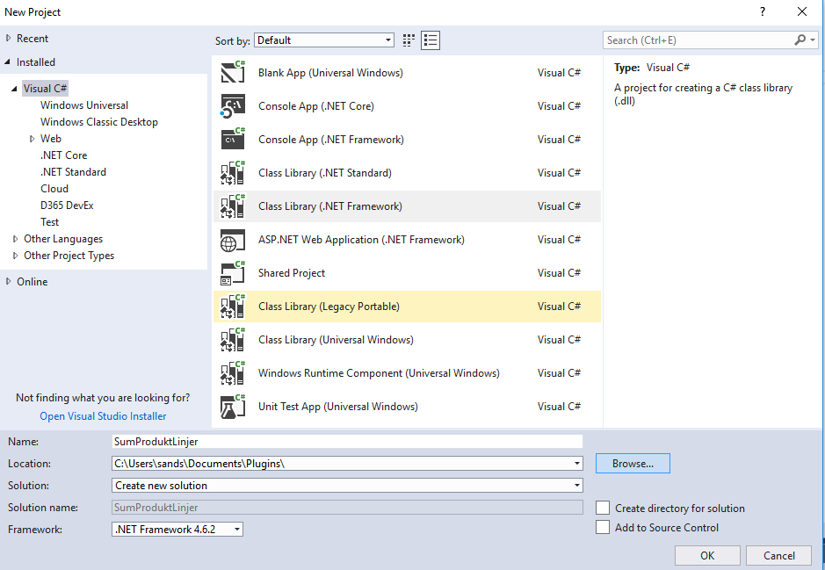
Task: Click the Unit Test App flask icon
Action: pyautogui.click(x=233, y=407)
